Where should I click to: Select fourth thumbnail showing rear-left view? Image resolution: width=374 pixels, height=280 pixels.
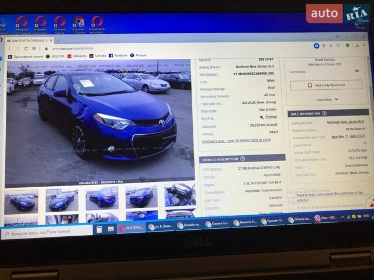(x=141, y=197)
